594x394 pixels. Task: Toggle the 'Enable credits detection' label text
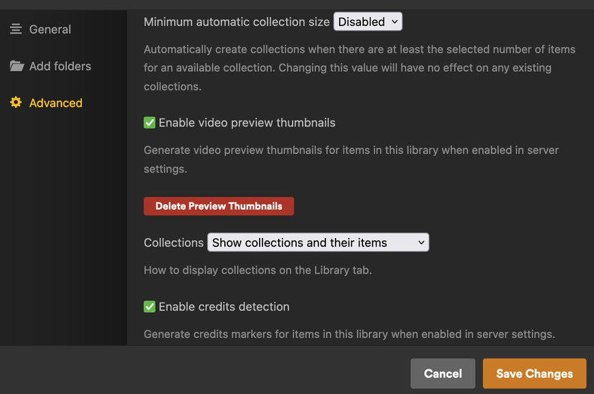click(x=224, y=306)
